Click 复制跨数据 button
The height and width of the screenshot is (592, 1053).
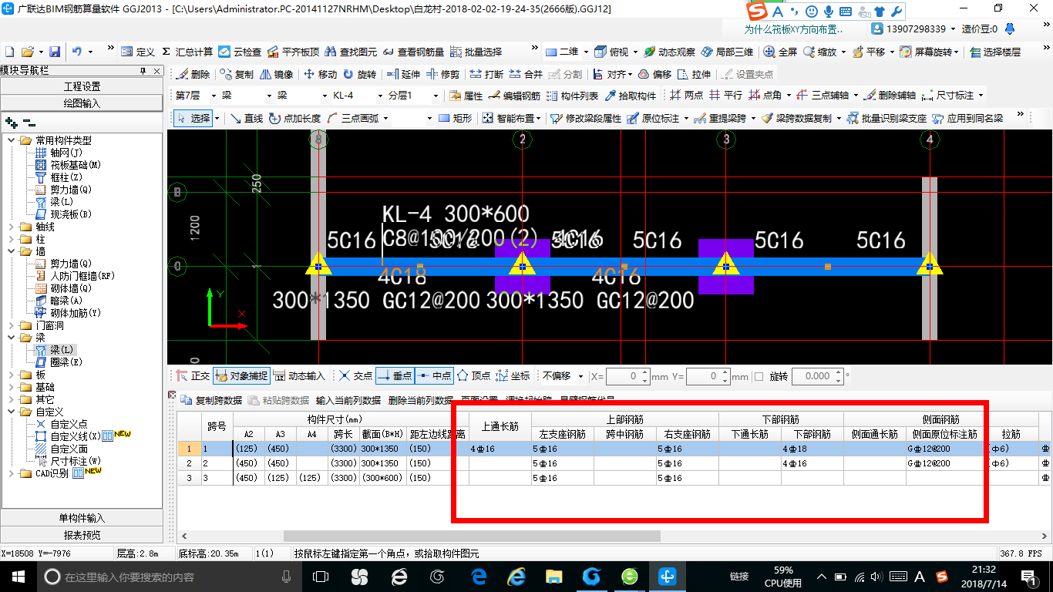pos(211,400)
